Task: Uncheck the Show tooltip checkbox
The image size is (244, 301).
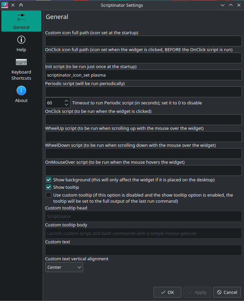Action: pos(48,187)
